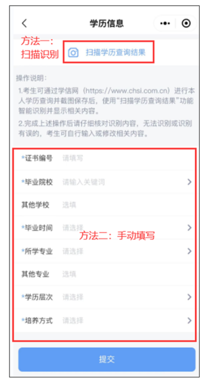Open the mini program three-dots menu
The width and height of the screenshot is (222, 379).
[165, 23]
